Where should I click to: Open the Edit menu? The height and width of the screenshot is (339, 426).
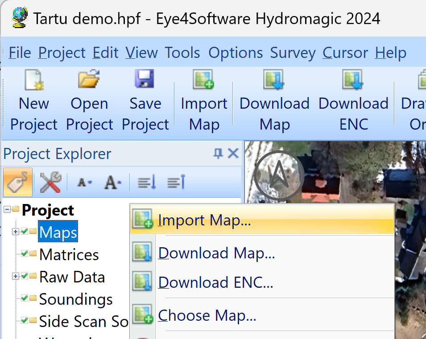coord(105,53)
